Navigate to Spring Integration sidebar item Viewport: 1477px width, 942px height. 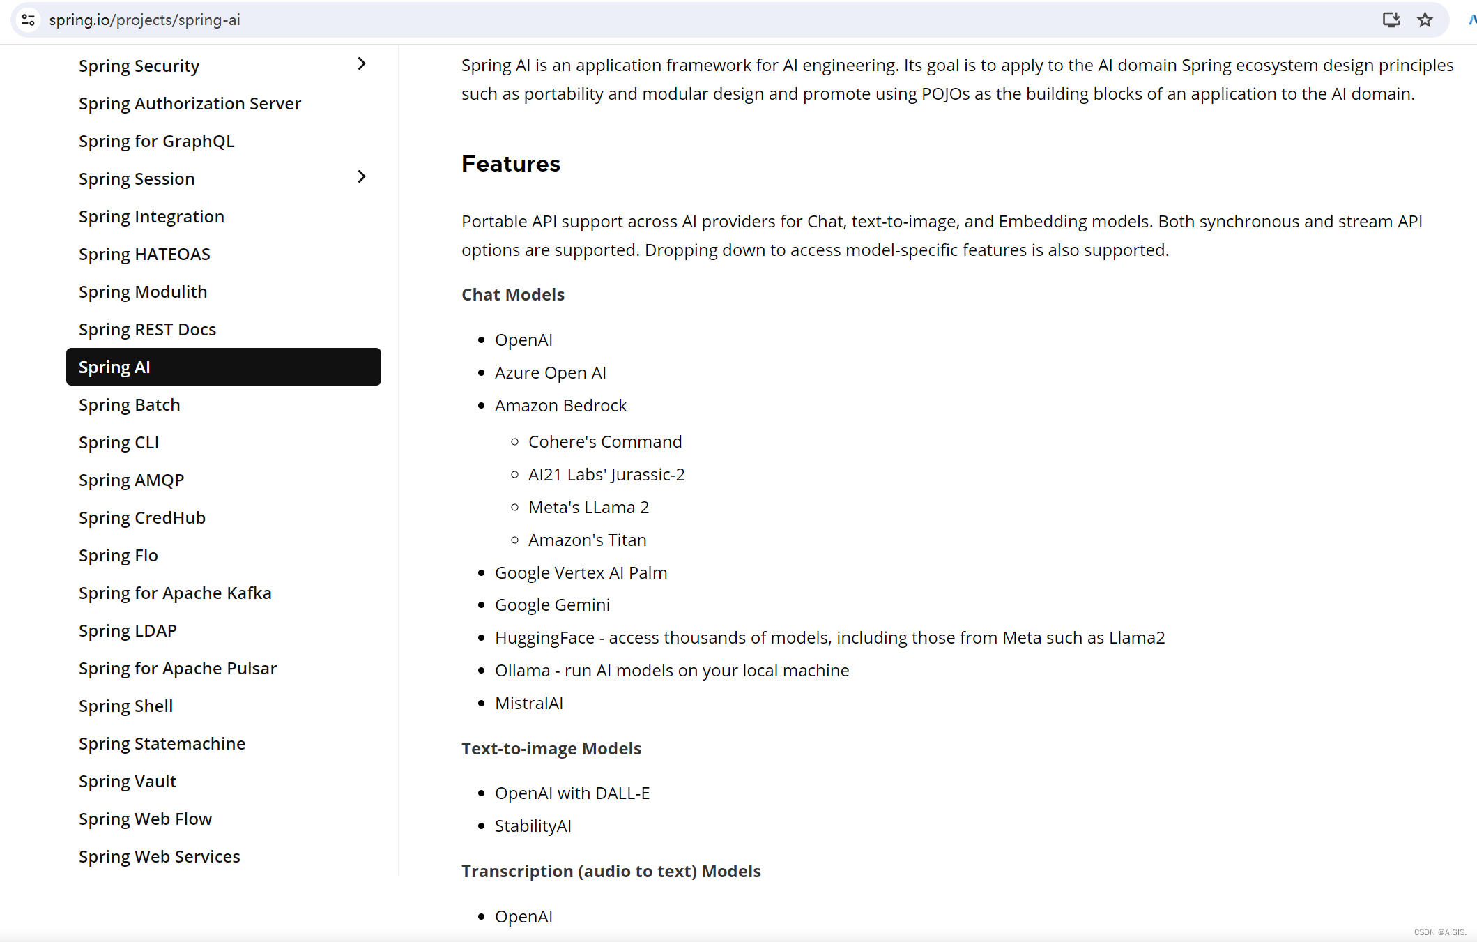point(151,215)
